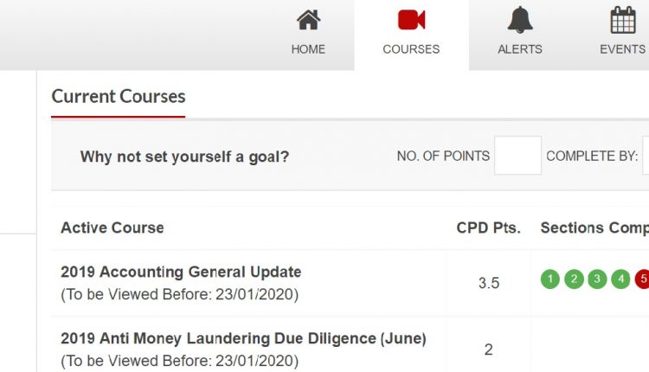This screenshot has height=372, width=649.
Task: Open section 3 green circle
Action: tap(597, 279)
